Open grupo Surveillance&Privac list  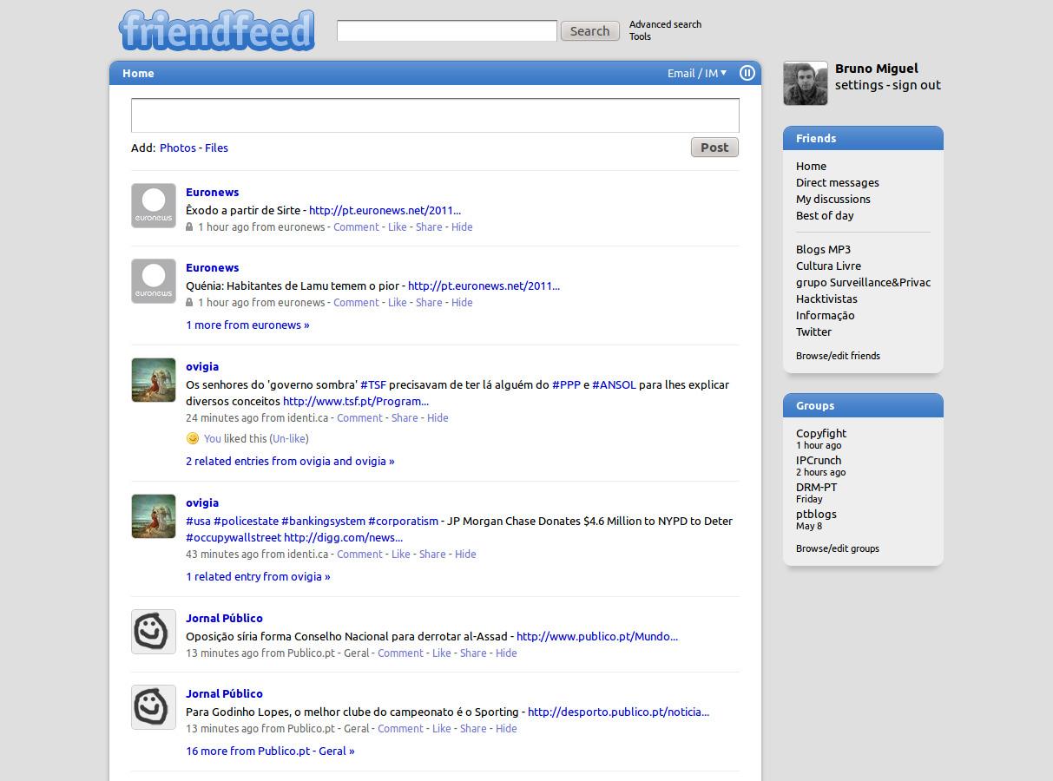tap(863, 282)
